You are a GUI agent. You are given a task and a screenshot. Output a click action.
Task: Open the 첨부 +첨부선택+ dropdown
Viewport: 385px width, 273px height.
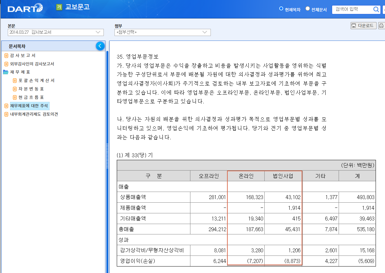pos(162,32)
